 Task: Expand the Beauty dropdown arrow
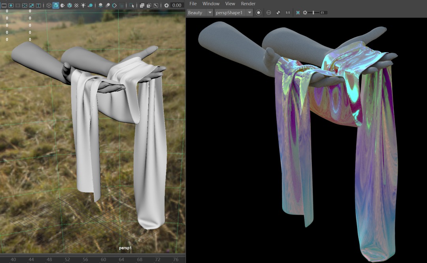point(210,13)
